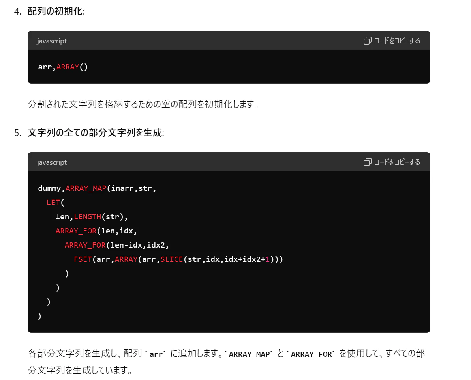Screen dimensions: 471x380
Task: Click inline code `ARRAY_FOR` in description paragraph
Action: (x=311, y=354)
